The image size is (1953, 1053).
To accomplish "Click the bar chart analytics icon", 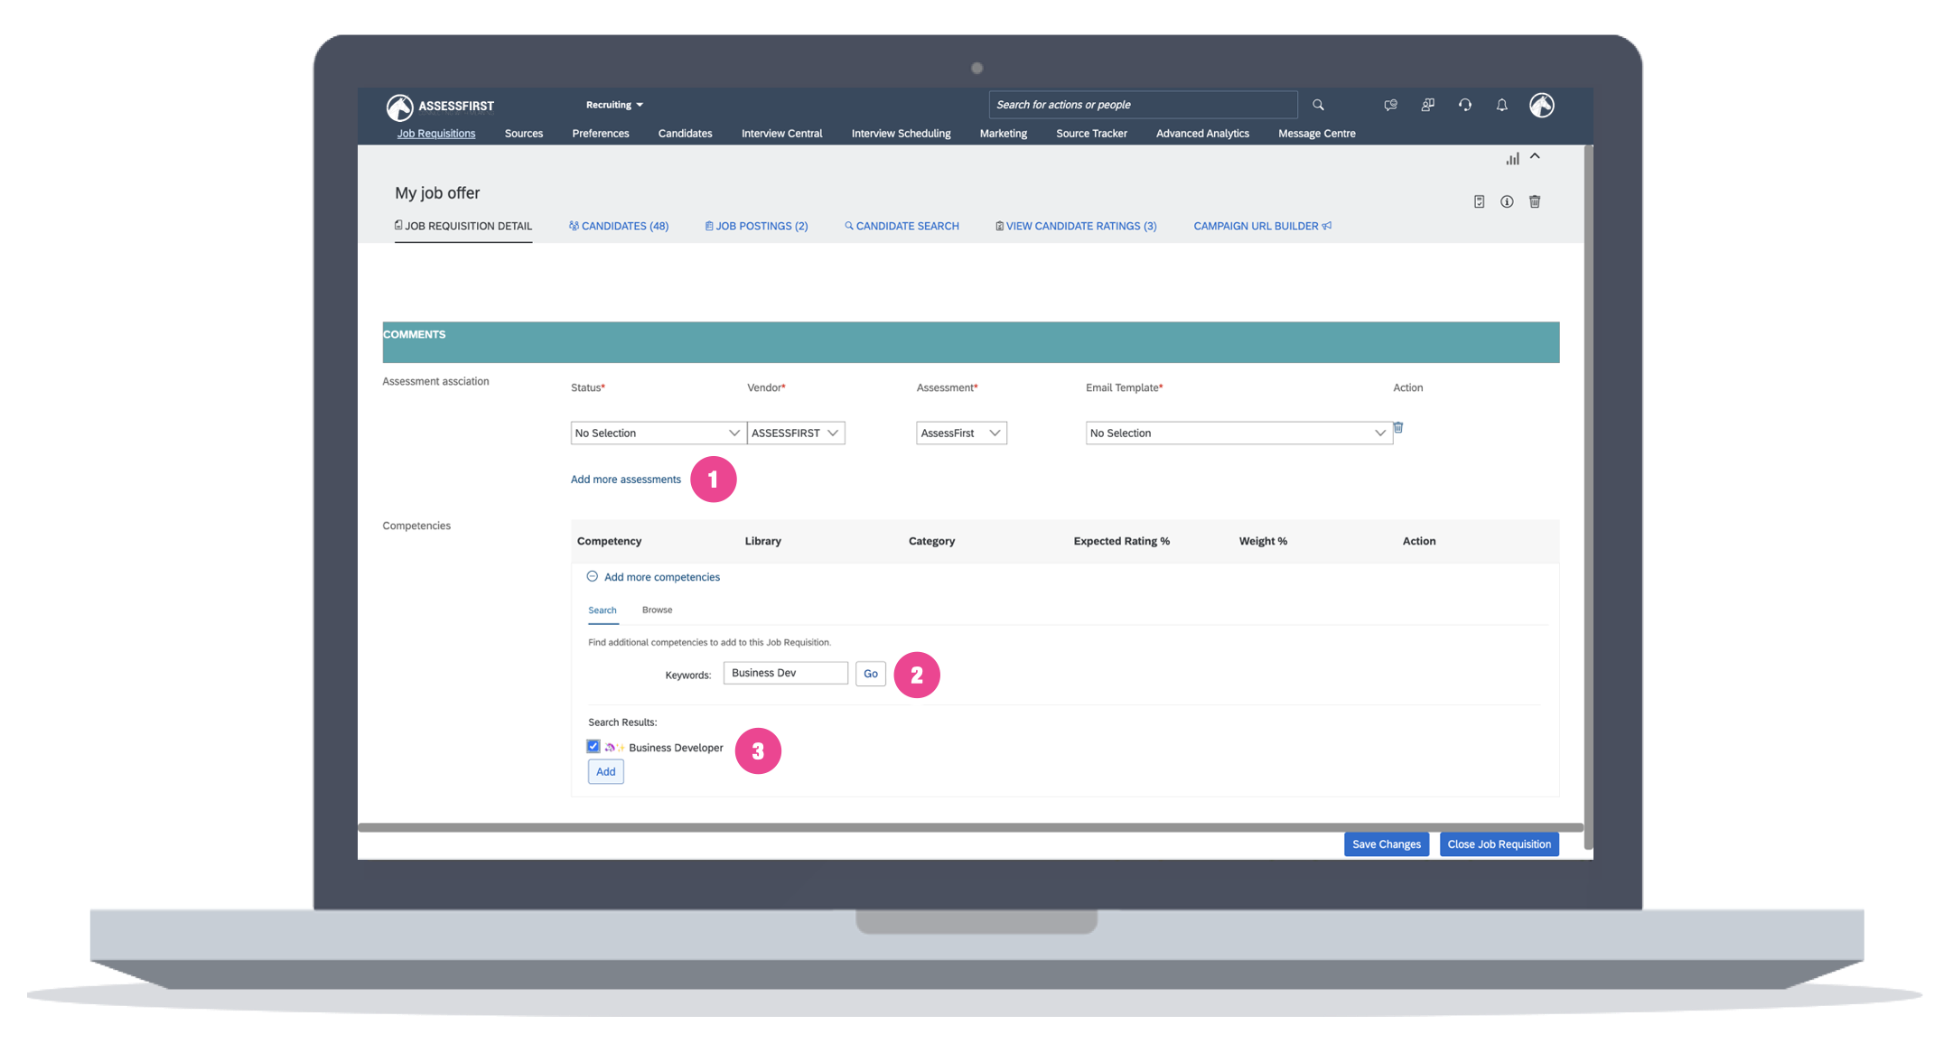I will click(x=1511, y=159).
